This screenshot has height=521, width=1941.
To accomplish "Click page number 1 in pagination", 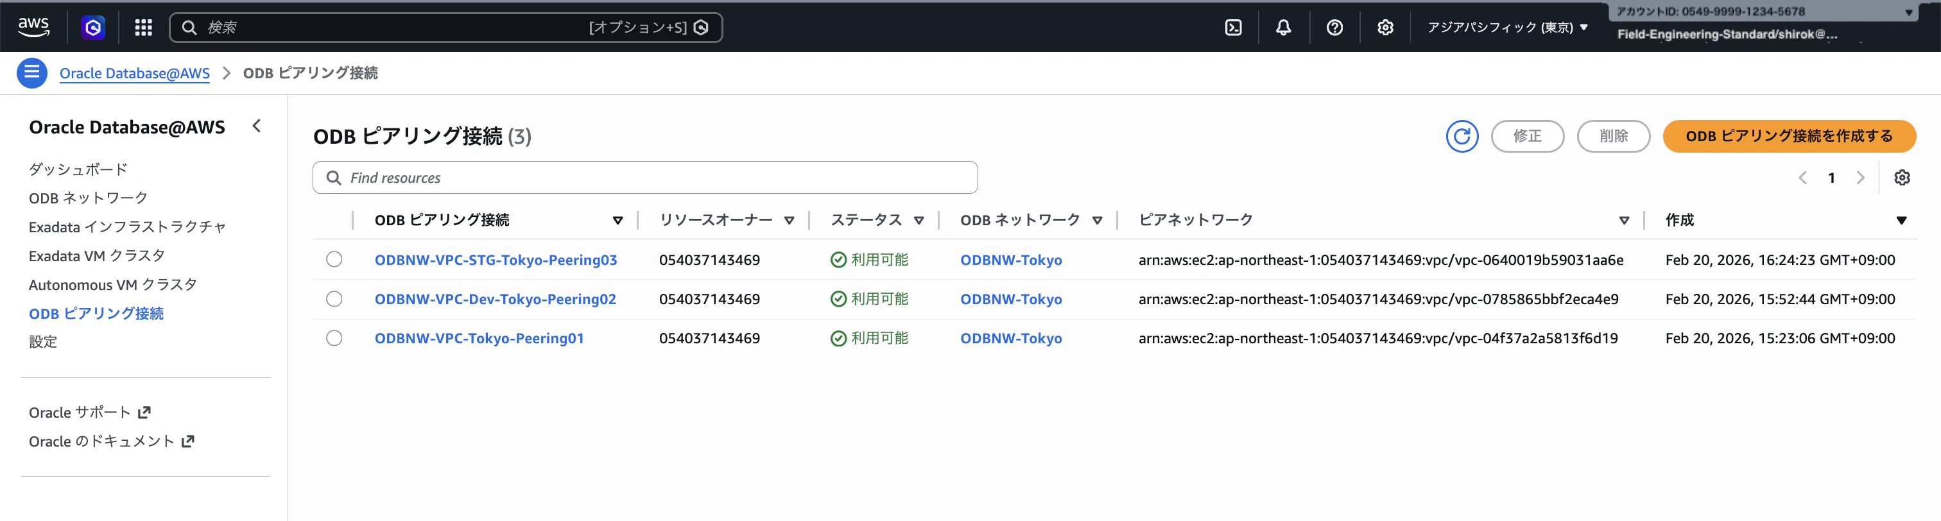I will (1831, 178).
